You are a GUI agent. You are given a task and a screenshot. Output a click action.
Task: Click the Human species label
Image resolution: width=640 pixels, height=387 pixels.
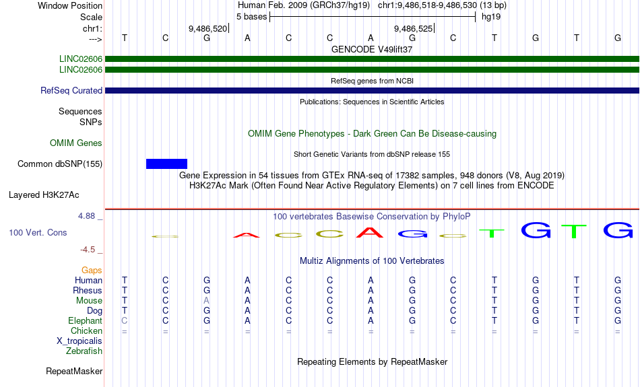(x=88, y=281)
